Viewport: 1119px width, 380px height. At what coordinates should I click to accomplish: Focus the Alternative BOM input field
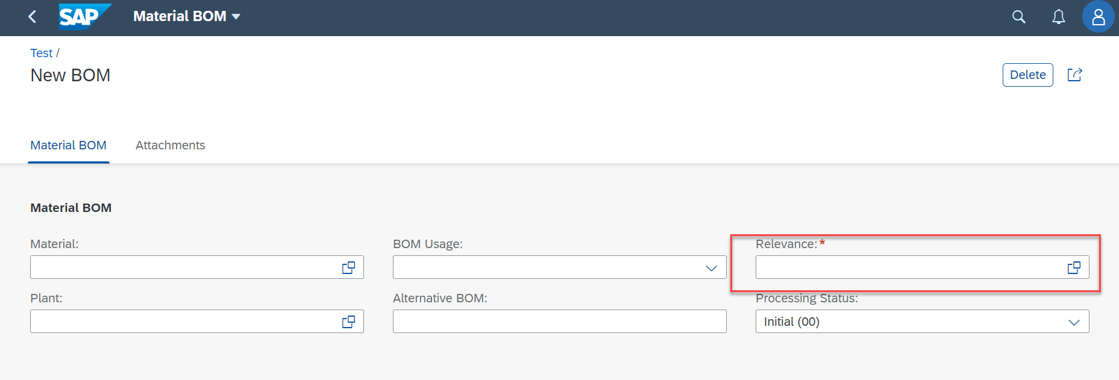tap(559, 322)
